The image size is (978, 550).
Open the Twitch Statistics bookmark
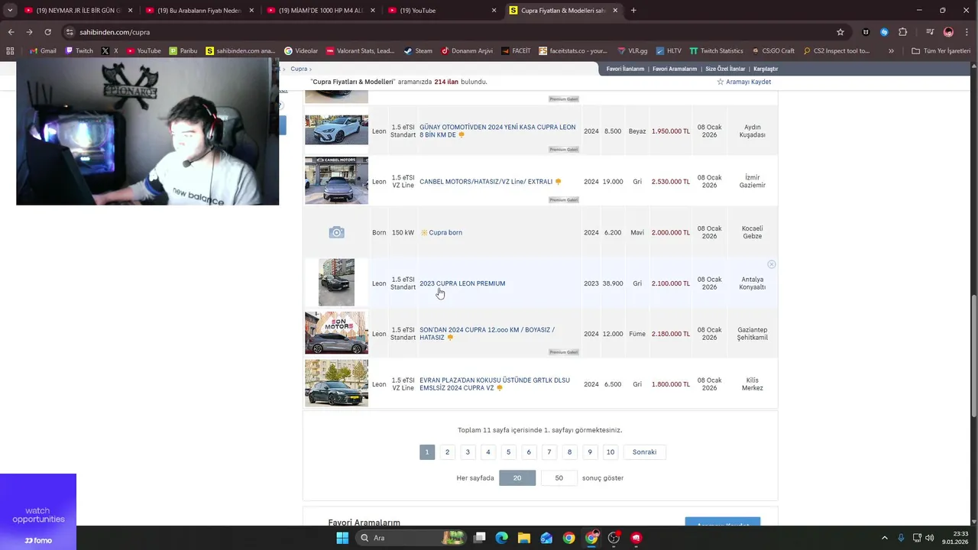(x=716, y=51)
